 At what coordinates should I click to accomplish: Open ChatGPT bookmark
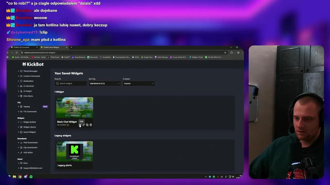tap(66, 57)
